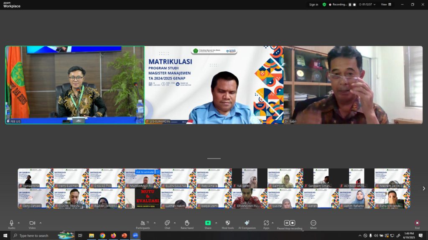Toggle the Video camera button

point(32,223)
